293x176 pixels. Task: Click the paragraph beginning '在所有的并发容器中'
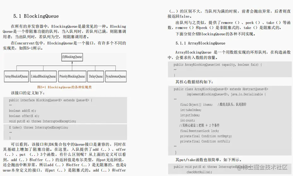64,32
